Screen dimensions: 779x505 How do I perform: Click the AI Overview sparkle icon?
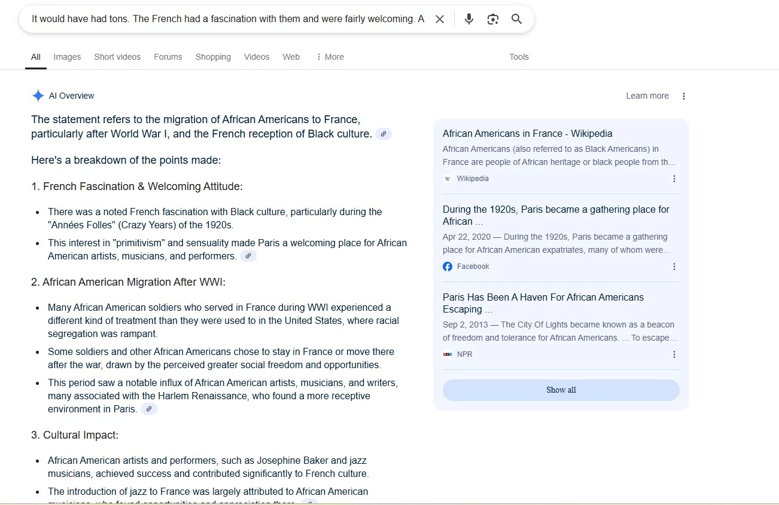38,96
